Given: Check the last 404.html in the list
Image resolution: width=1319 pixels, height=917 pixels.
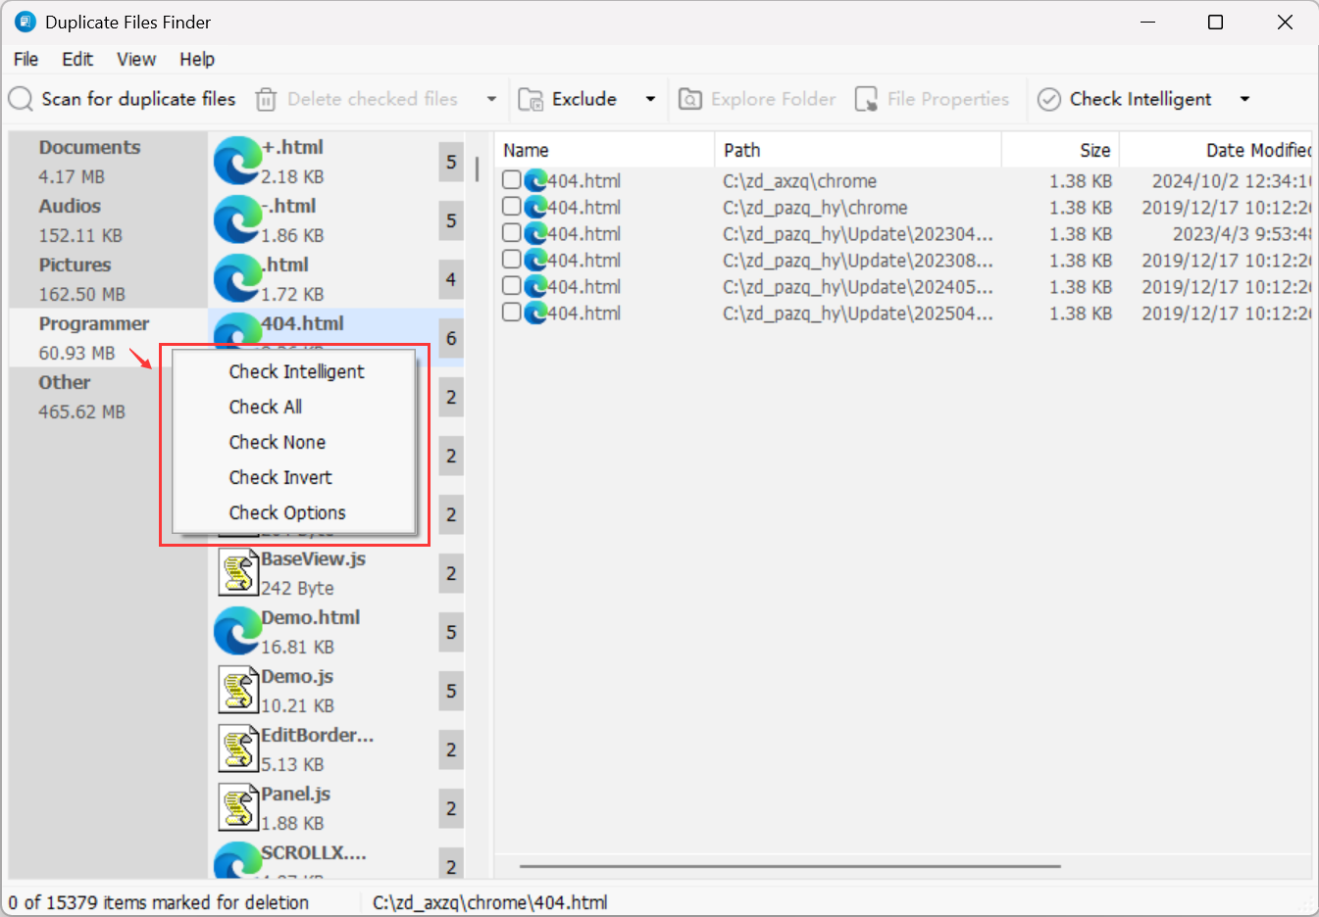Looking at the screenshot, I should [x=511, y=313].
